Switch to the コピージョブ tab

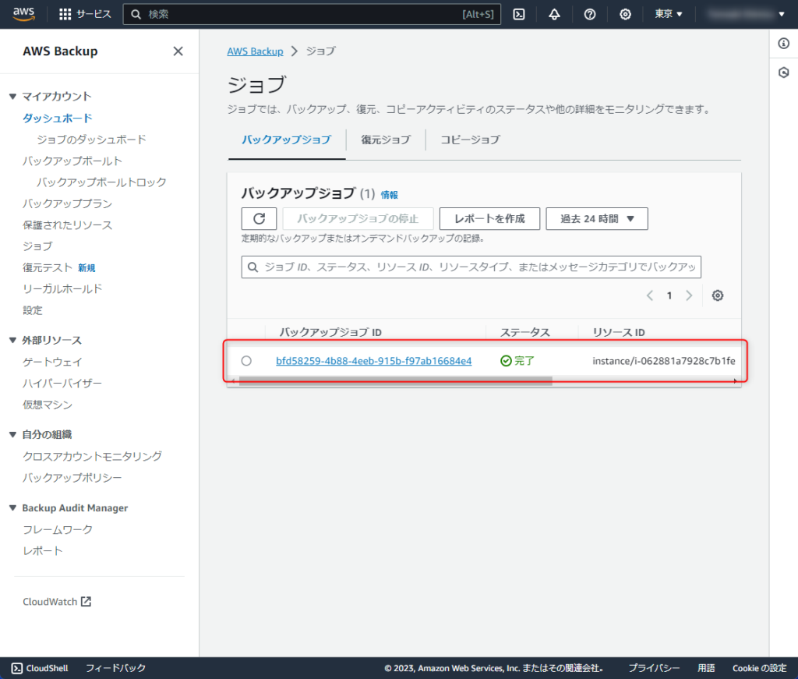tap(470, 140)
